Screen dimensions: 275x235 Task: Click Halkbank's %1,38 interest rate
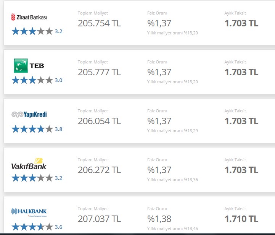159,219
